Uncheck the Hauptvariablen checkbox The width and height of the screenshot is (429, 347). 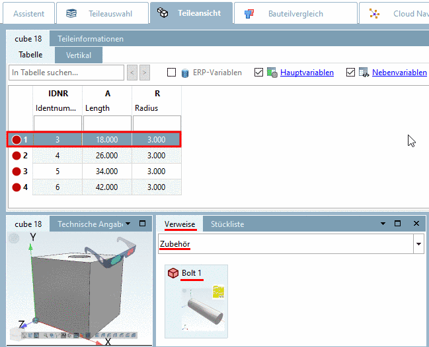coord(258,73)
